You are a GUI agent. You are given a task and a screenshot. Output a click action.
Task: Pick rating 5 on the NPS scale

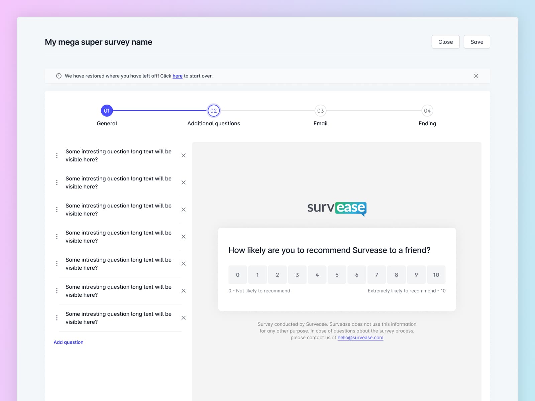[x=337, y=275]
